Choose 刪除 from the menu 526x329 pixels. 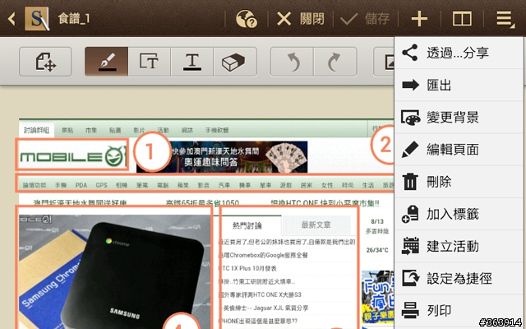pyautogui.click(x=459, y=182)
